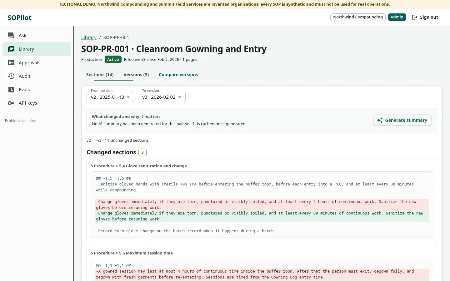Click the sign out arrow icon

(x=415, y=17)
